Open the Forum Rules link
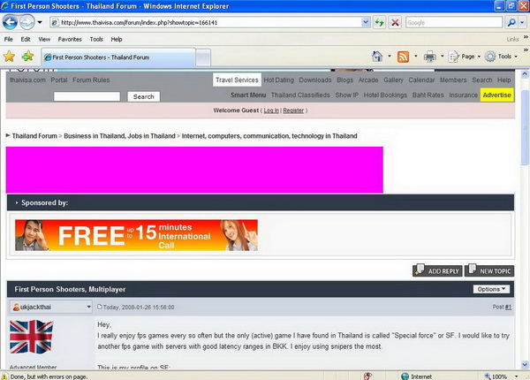This screenshot has width=530, height=380. pyautogui.click(x=91, y=80)
